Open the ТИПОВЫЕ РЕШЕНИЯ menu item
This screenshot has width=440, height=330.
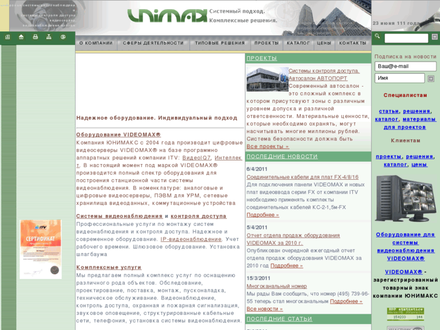(220, 43)
